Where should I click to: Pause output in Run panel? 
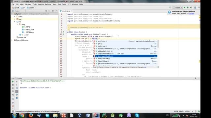pos(13,88)
